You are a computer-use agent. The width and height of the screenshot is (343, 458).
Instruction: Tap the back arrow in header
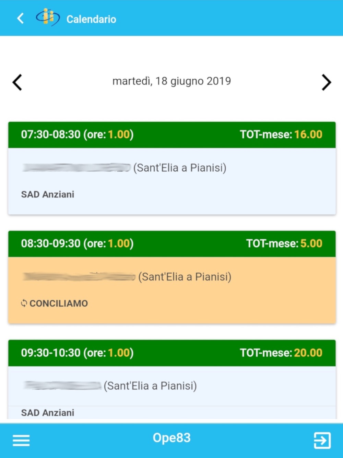20,19
